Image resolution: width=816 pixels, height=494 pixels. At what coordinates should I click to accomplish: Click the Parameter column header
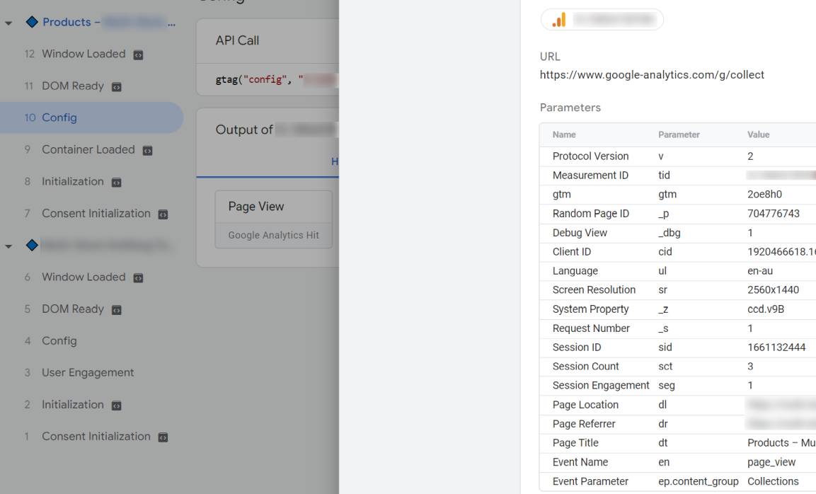679,134
